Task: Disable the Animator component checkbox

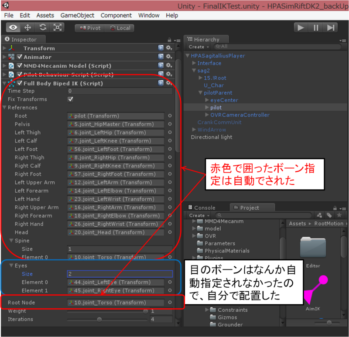Action: 20,57
